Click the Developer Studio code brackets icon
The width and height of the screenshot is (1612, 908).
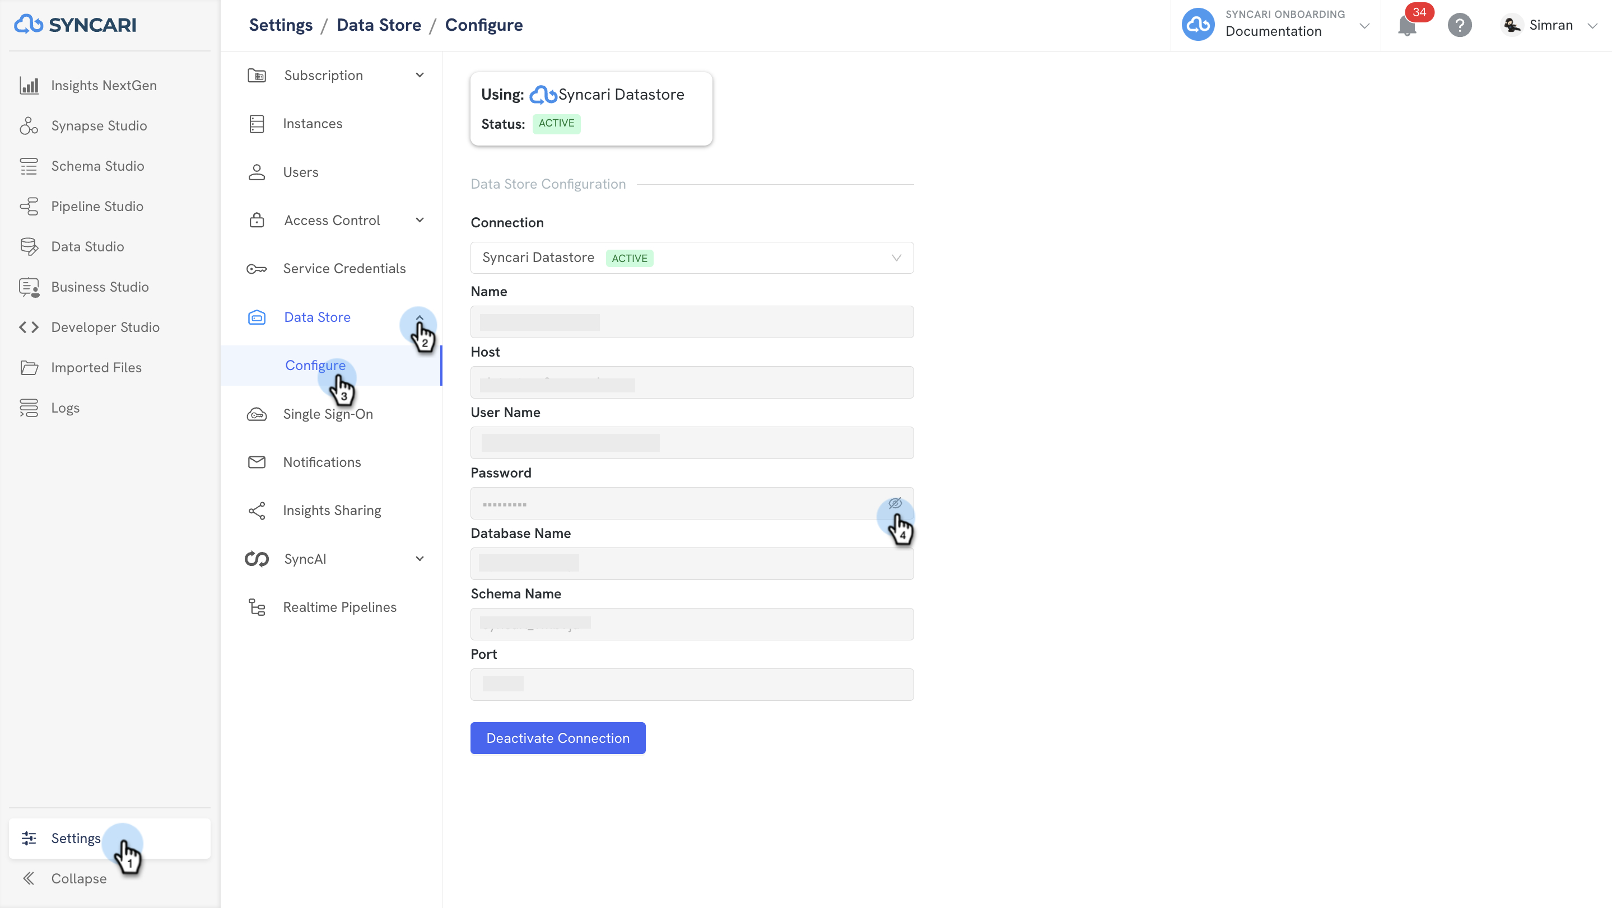coord(29,327)
